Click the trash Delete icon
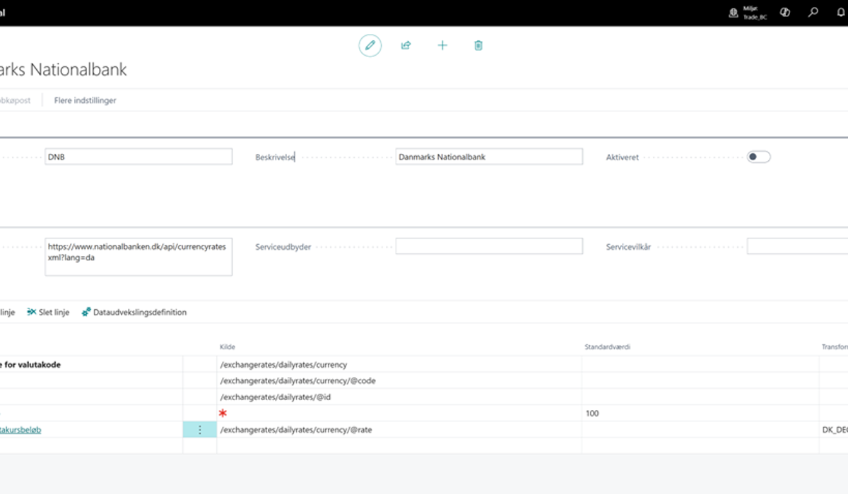This screenshot has width=848, height=494. 478,45
